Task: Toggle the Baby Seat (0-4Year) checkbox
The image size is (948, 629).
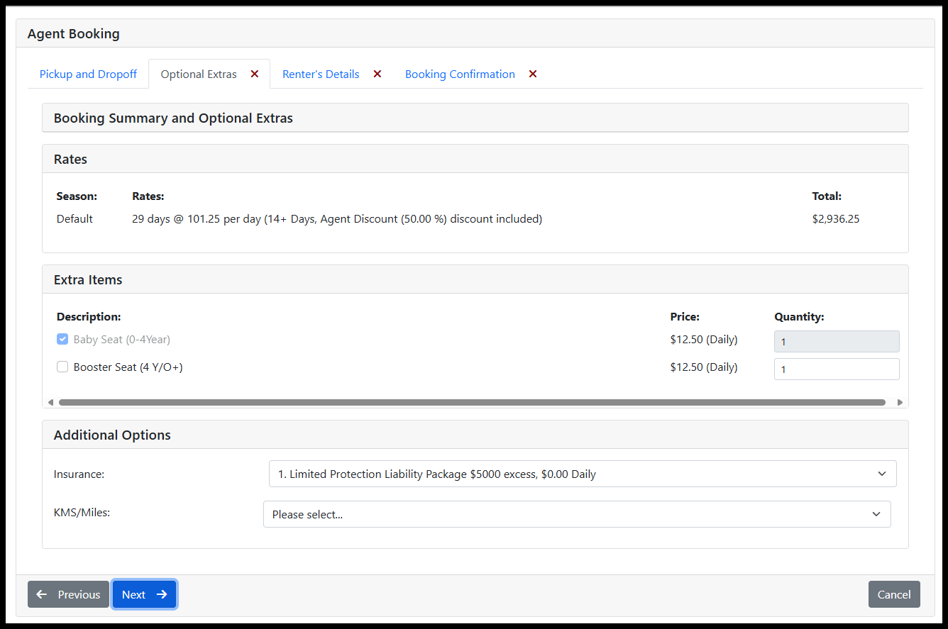Action: pyautogui.click(x=62, y=339)
